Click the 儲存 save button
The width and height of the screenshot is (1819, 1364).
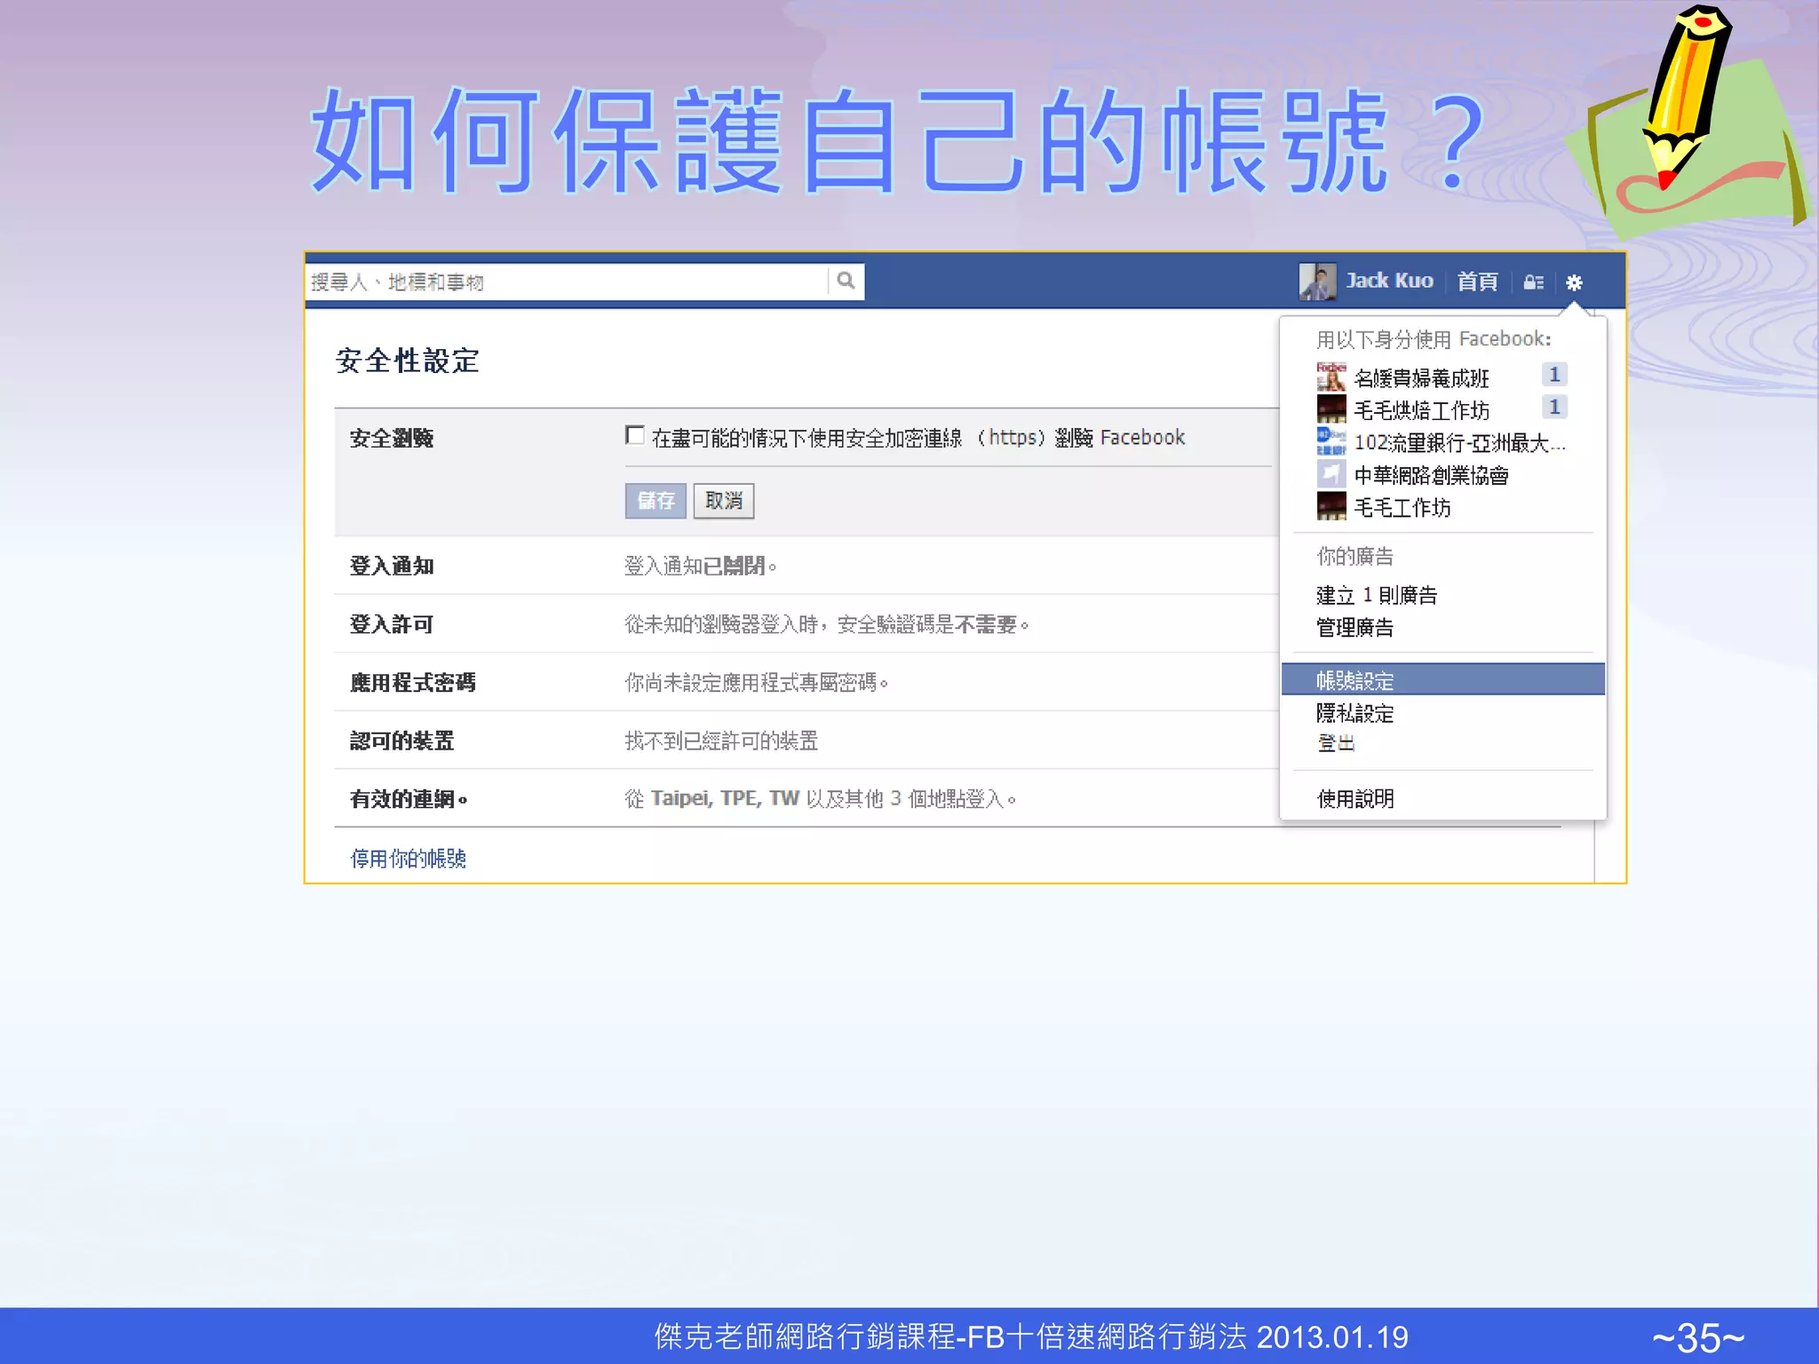tap(655, 501)
